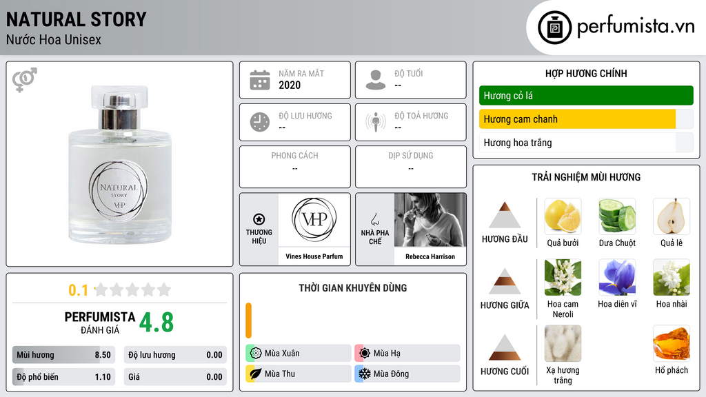
Task: Click the Trải nghiệm mùi hương heading
Action: (586, 177)
